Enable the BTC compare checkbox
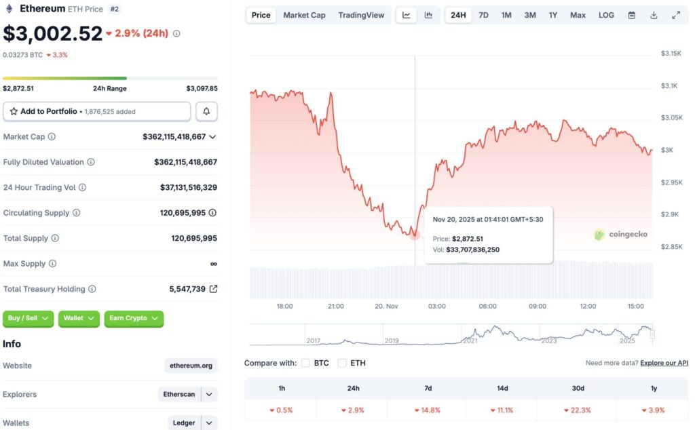695x430 pixels. coord(306,363)
